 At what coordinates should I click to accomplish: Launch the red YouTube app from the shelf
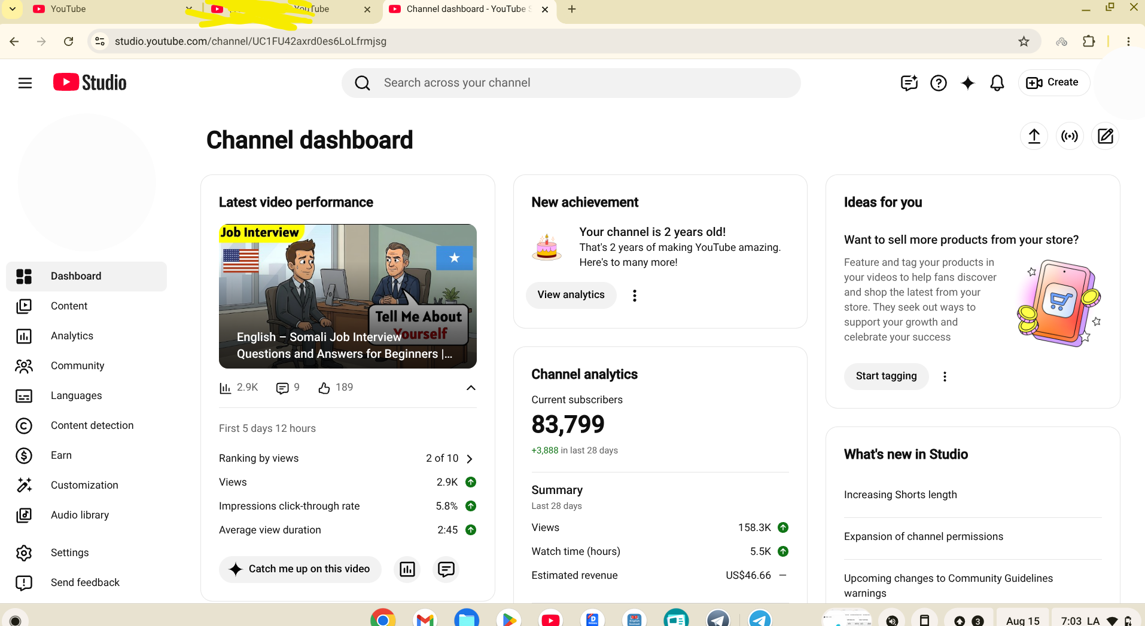(x=550, y=619)
